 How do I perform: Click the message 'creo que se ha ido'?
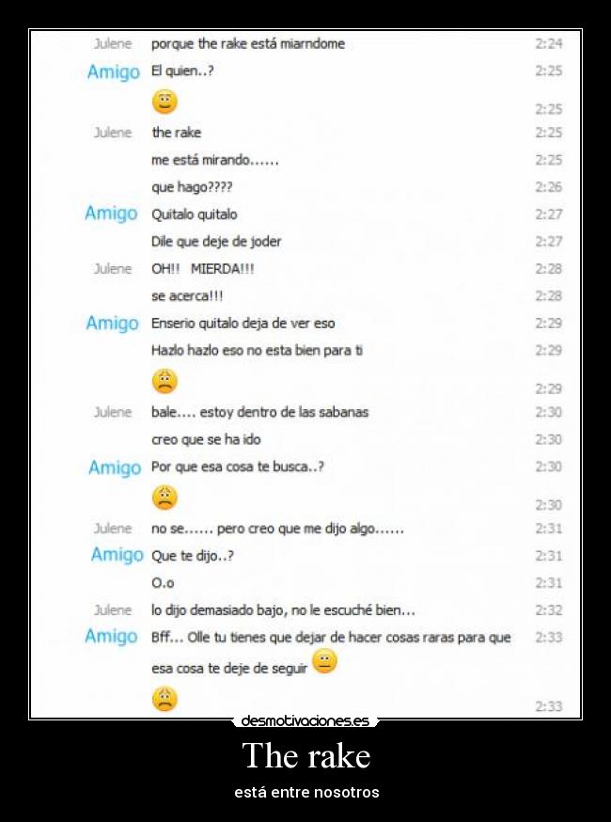206,439
